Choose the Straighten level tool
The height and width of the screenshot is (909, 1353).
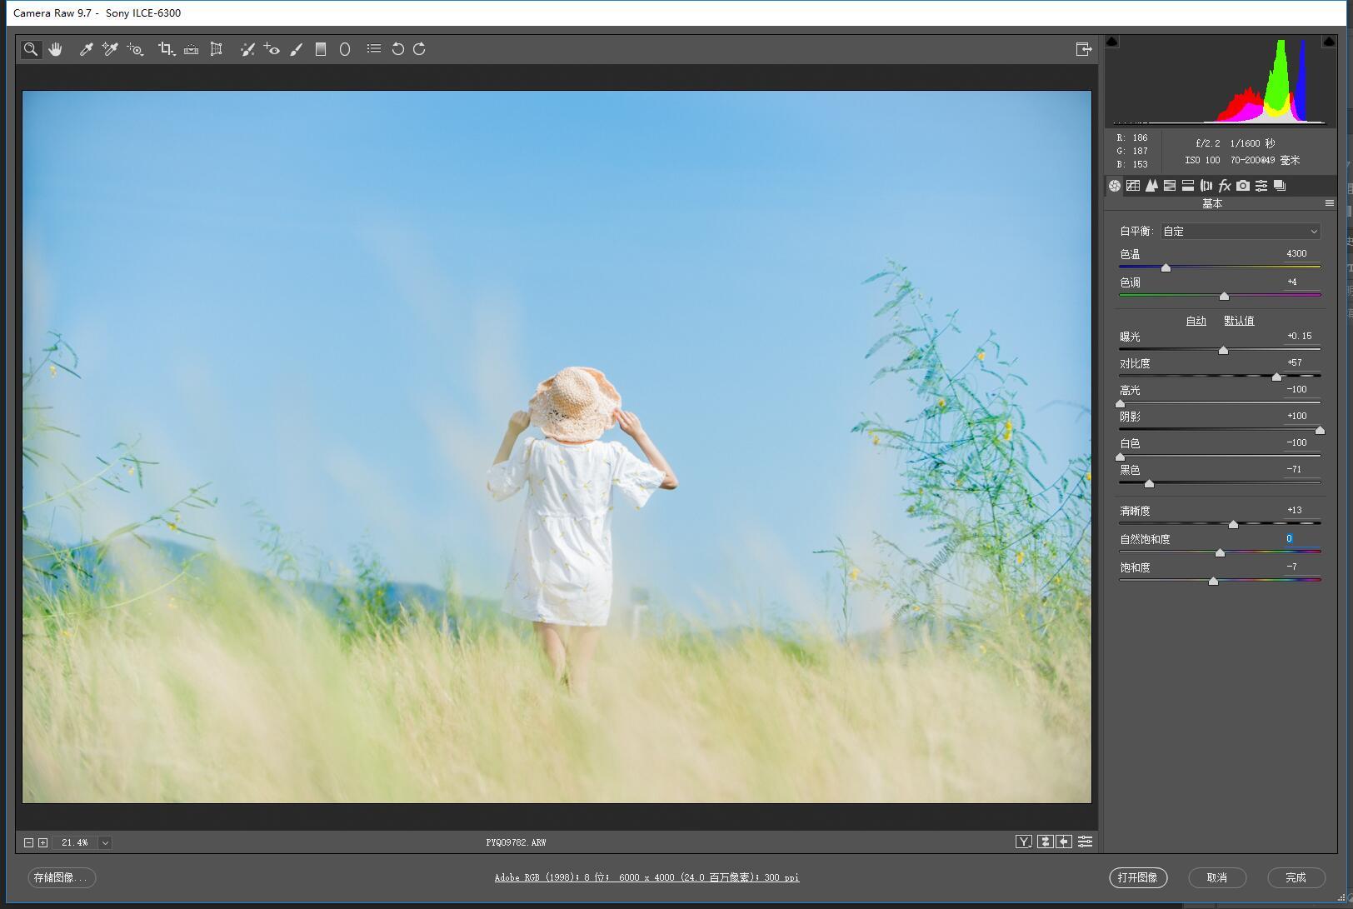point(191,49)
